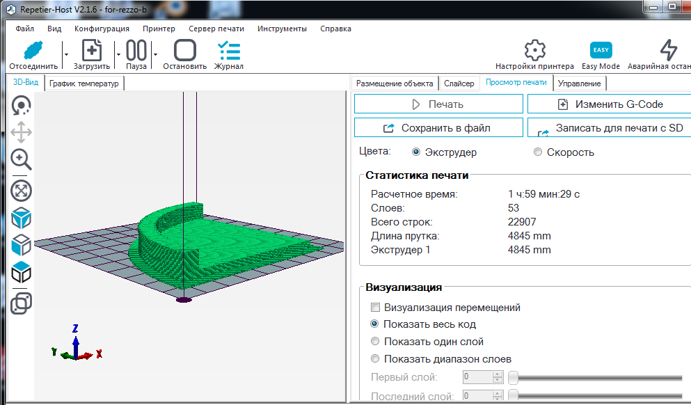The width and height of the screenshot is (691, 405).
Task: Click Записать для печати с SD button
Action: click(610, 128)
